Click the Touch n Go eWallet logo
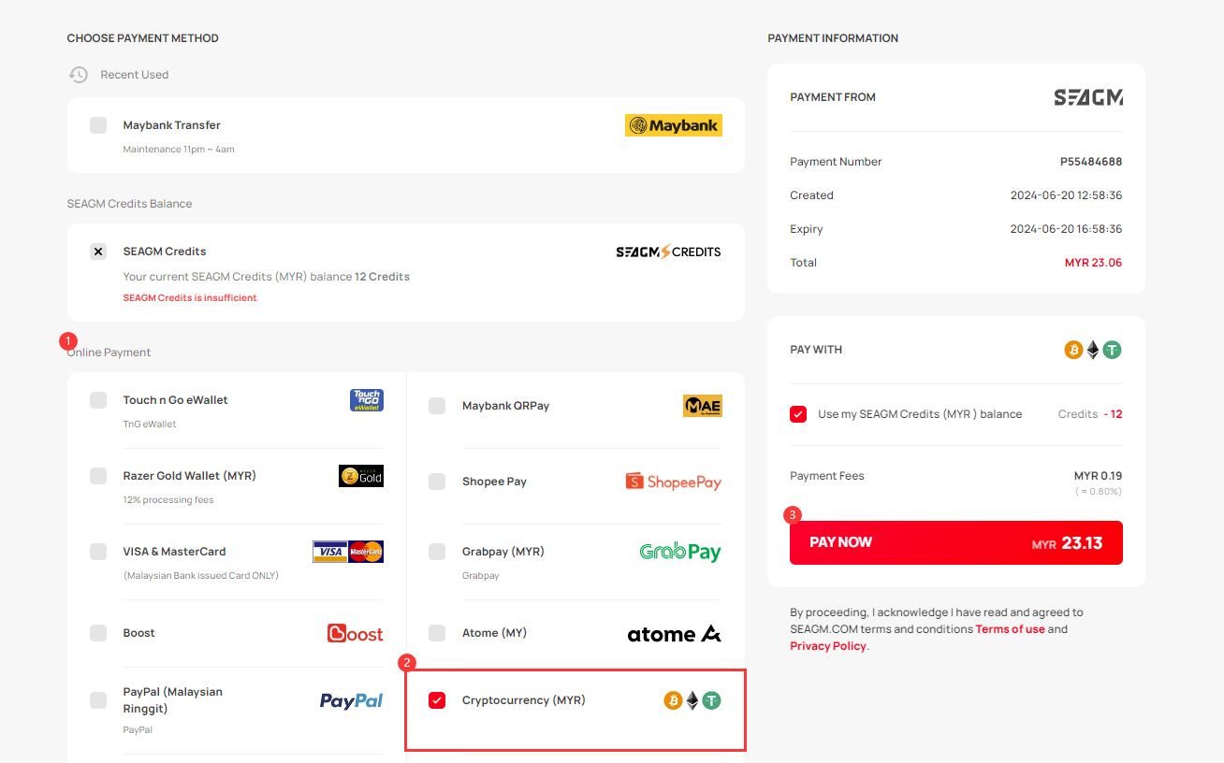Image resolution: width=1224 pixels, height=763 pixels. tap(367, 400)
